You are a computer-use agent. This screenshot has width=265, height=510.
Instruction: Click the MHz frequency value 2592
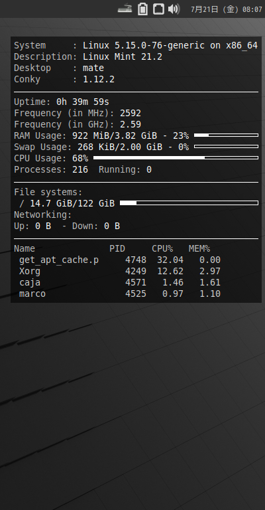coord(131,113)
